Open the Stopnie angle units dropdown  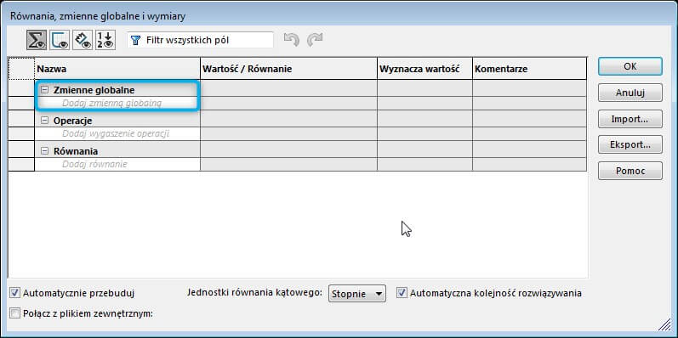[356, 294]
